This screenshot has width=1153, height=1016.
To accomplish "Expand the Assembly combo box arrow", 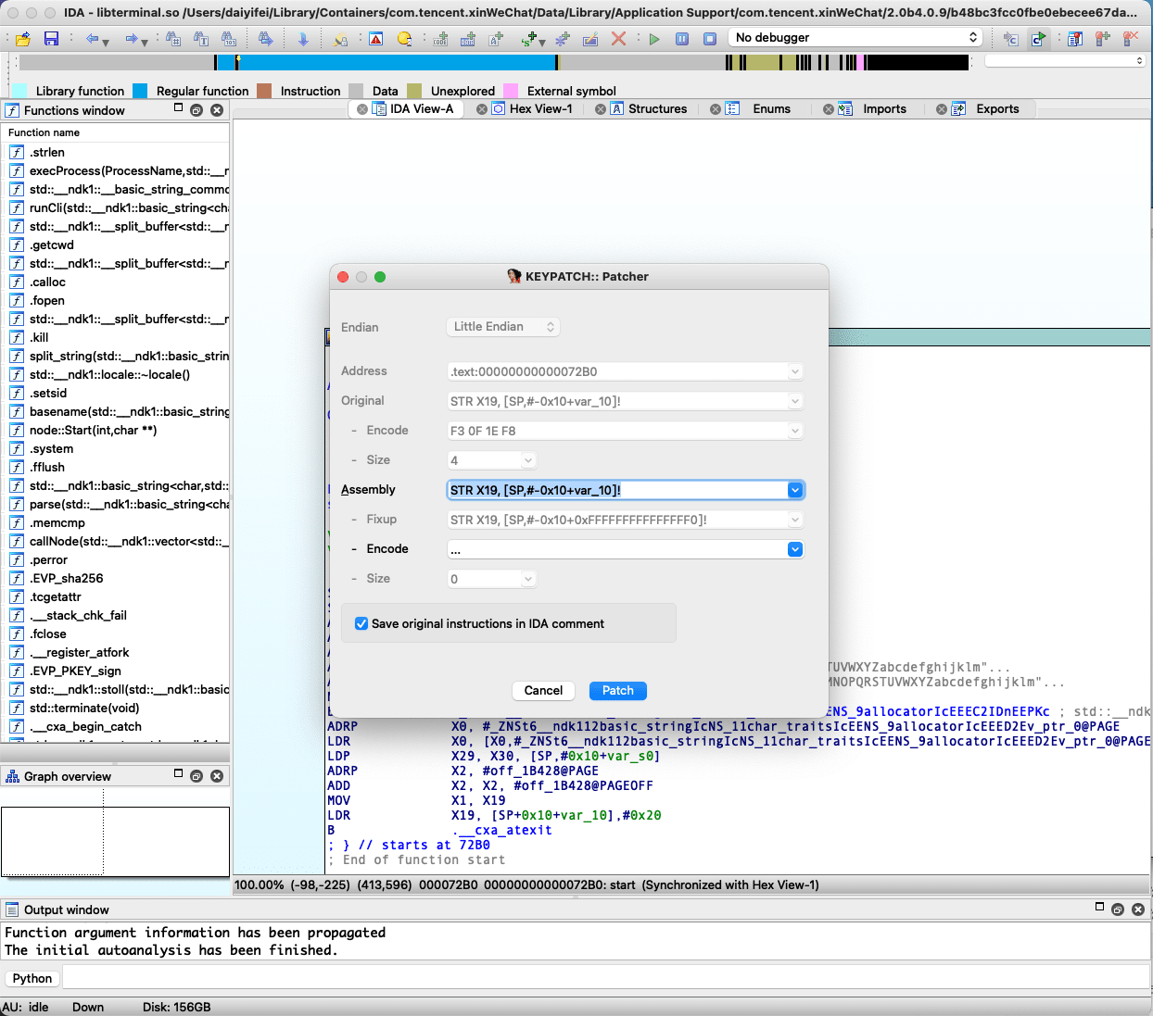I will pos(795,490).
